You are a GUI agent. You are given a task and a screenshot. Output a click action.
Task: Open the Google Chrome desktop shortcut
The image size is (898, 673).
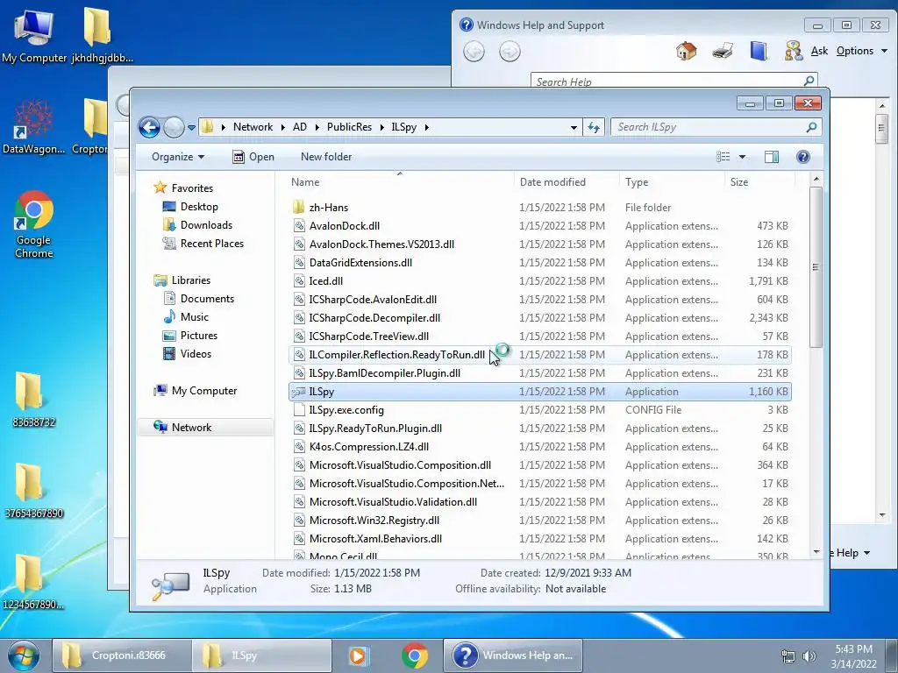(34, 224)
